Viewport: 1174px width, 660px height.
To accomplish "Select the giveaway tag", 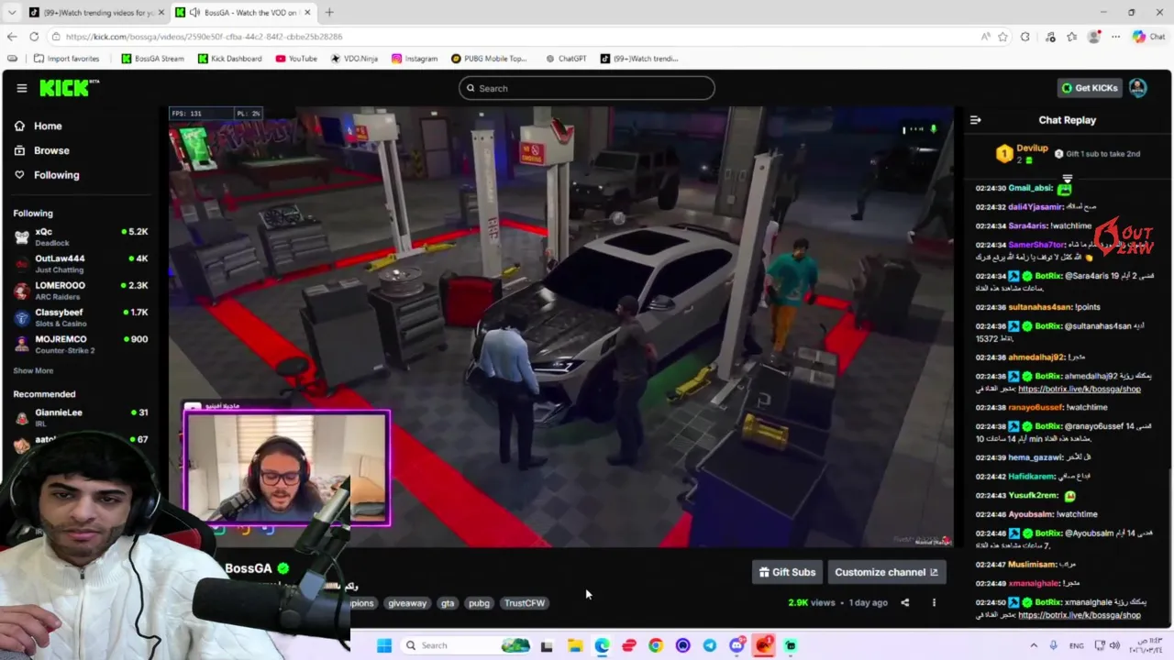I will (407, 603).
